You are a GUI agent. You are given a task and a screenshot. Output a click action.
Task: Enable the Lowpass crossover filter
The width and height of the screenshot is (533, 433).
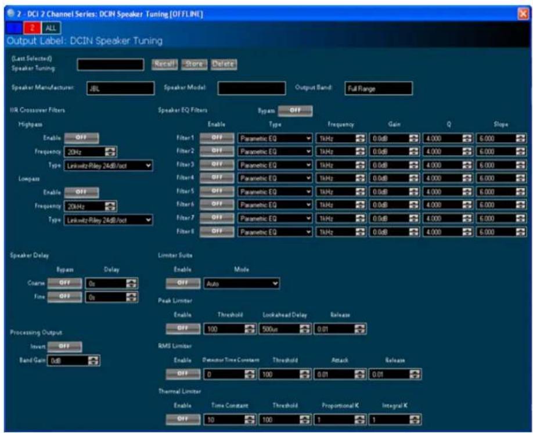click(82, 192)
